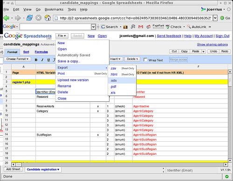This screenshot has width=233, height=181.
Task: Click the Merge across button
Action: point(178,59)
